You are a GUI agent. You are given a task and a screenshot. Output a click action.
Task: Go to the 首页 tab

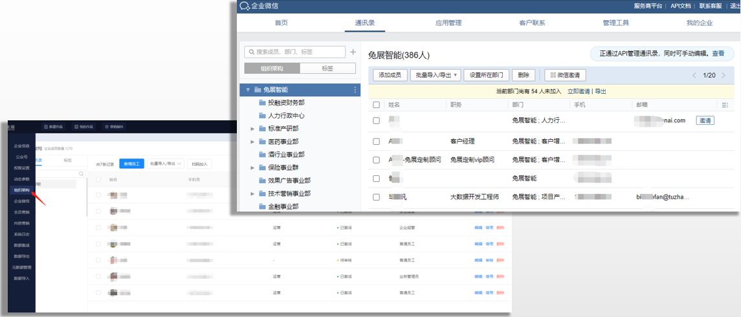point(281,23)
